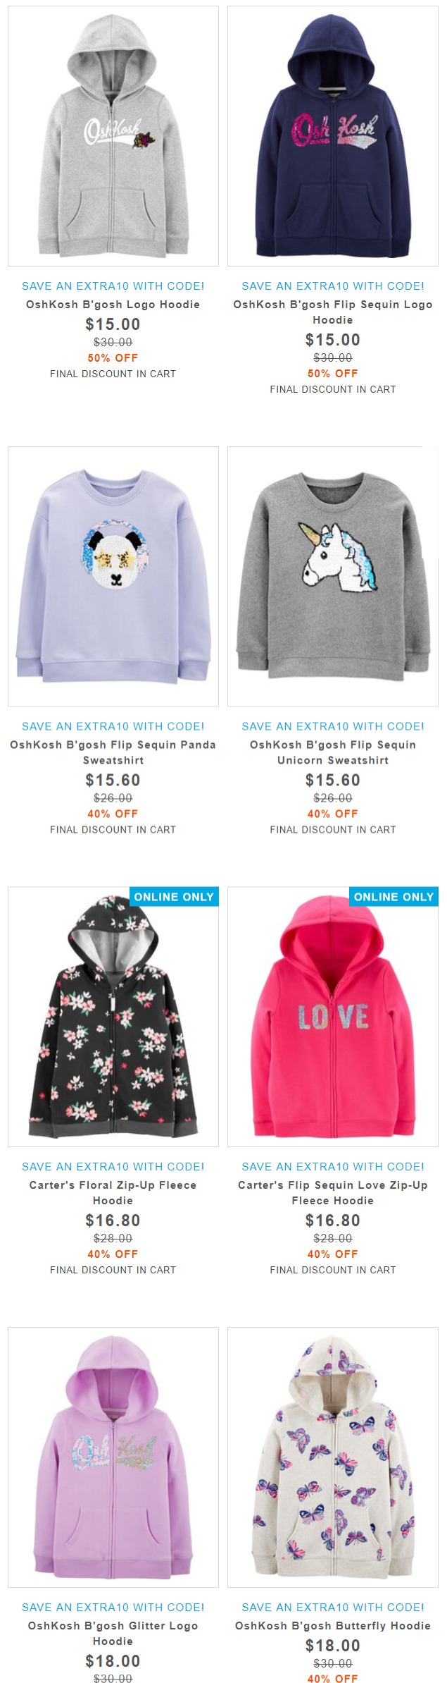Select OshKosh B'gosh Flip Sequin Panda Sweatshirt title
Image resolution: width=447 pixels, height=1683 pixels.
click(x=113, y=752)
